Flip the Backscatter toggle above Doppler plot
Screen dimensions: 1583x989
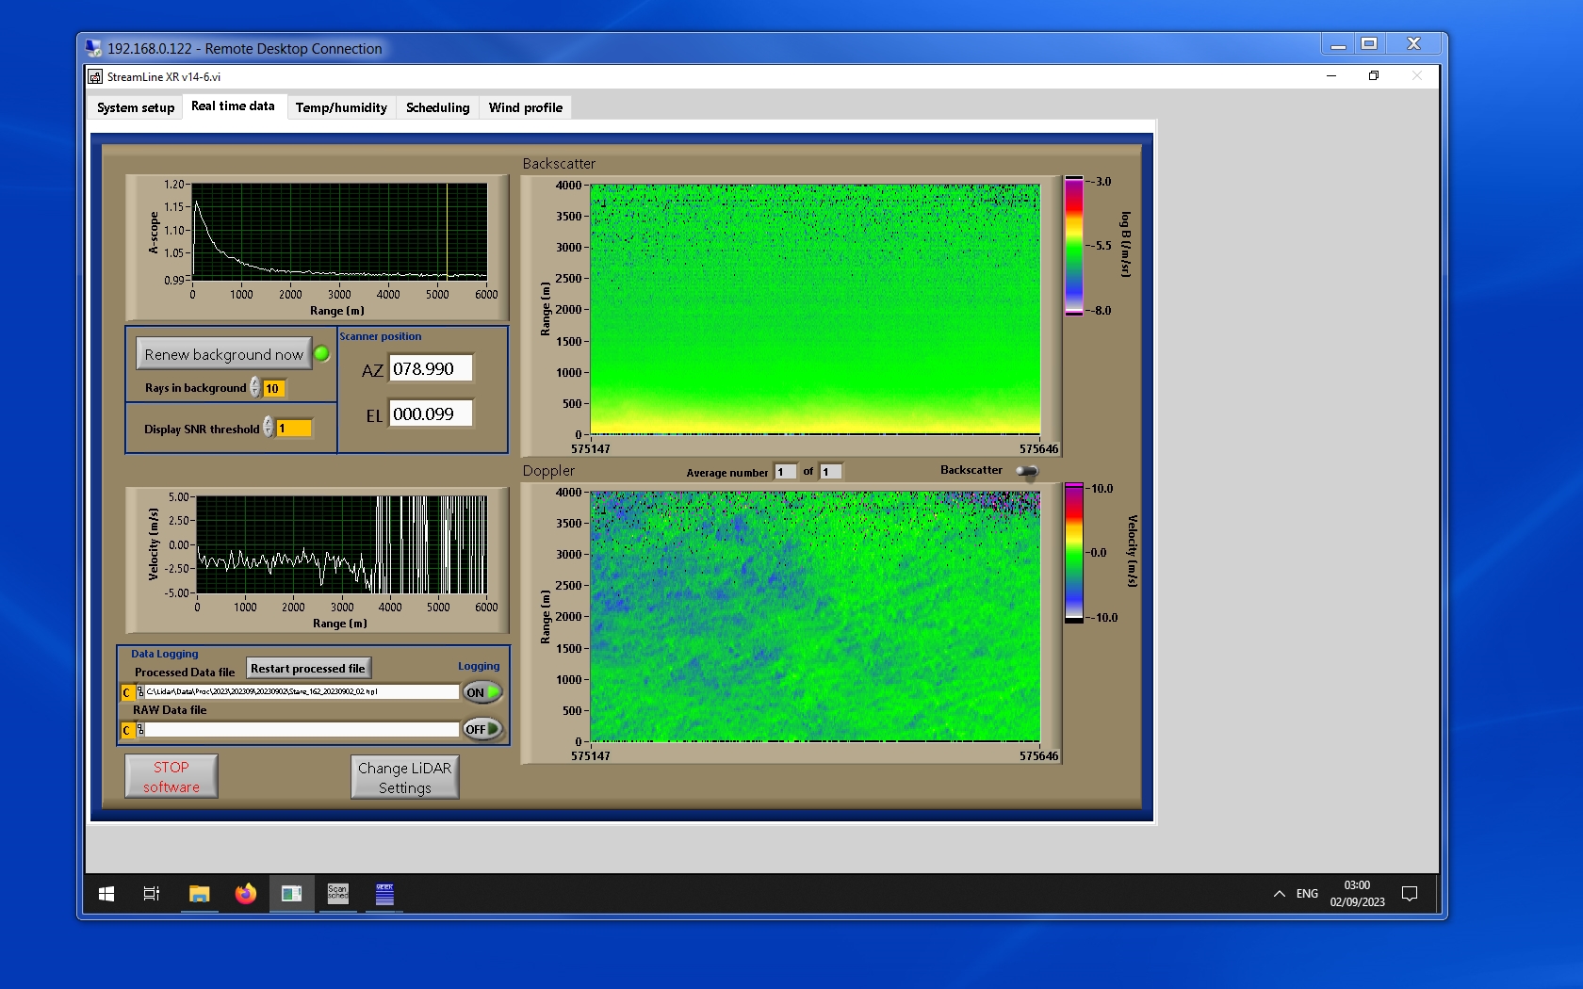pyautogui.click(x=1027, y=471)
